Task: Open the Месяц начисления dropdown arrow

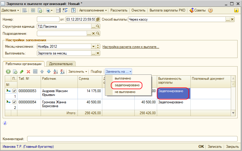Action: click(94, 47)
